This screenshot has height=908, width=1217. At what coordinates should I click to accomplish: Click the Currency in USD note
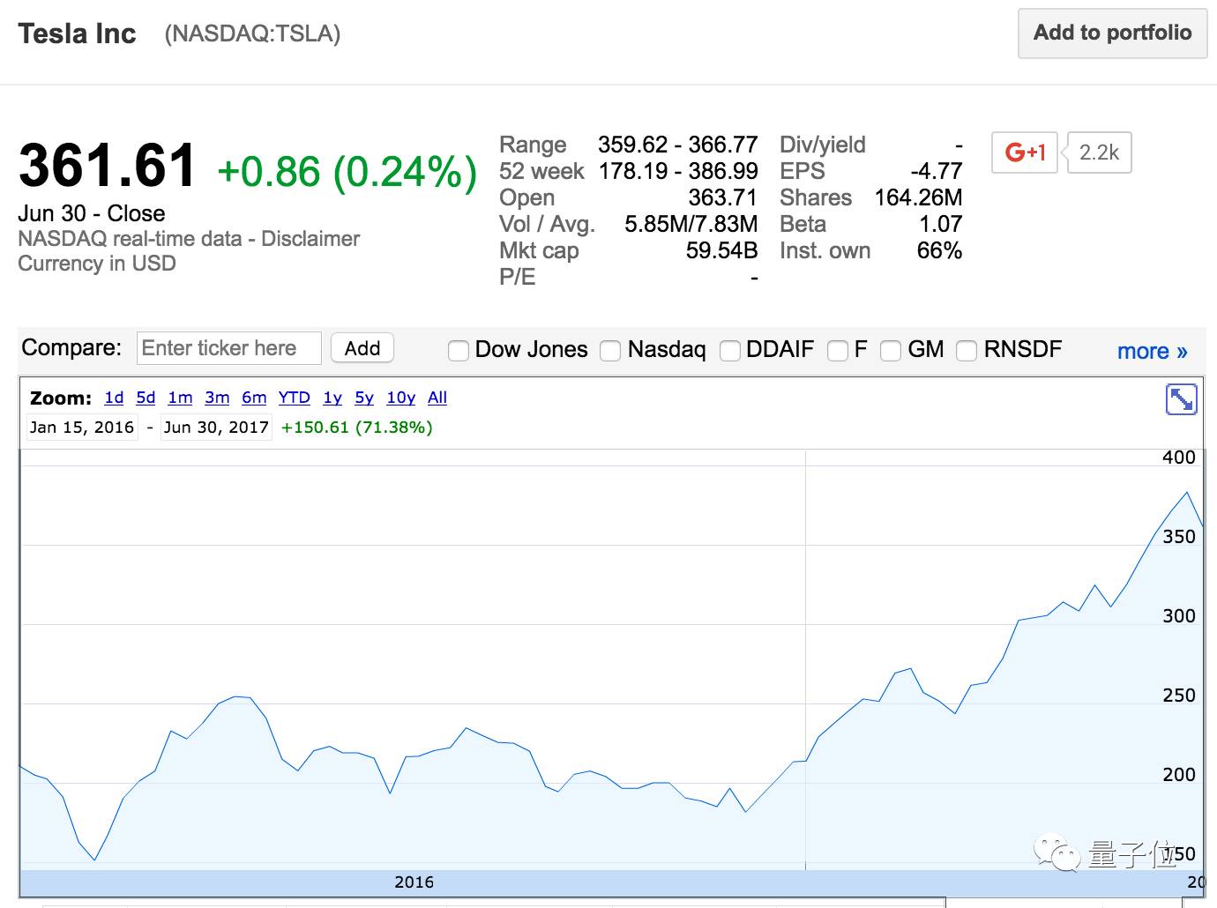pyautogui.click(x=97, y=264)
